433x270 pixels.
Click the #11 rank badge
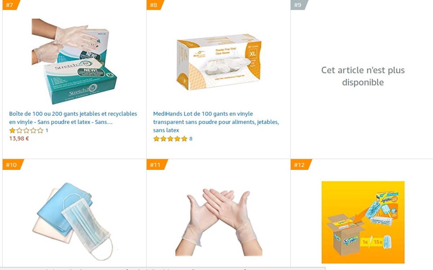coord(156,165)
